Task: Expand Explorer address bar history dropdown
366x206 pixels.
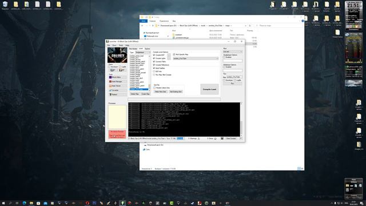Action: coord(245,25)
